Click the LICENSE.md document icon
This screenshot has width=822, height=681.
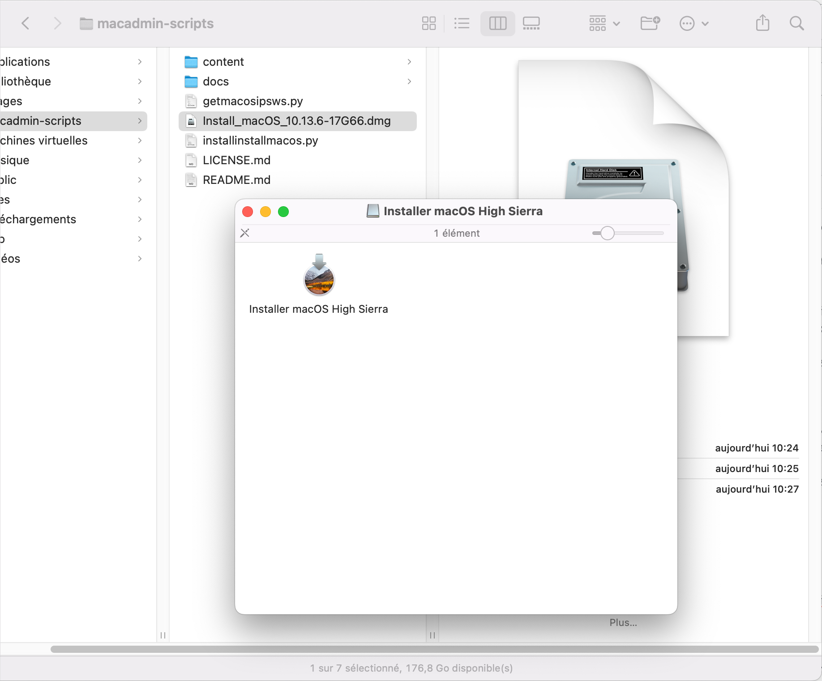(191, 160)
